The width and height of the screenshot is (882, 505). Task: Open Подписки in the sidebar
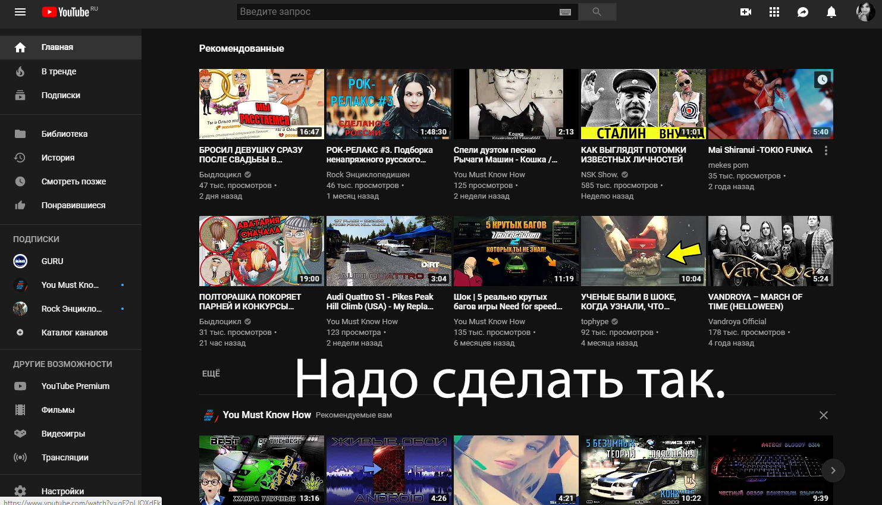click(71, 95)
